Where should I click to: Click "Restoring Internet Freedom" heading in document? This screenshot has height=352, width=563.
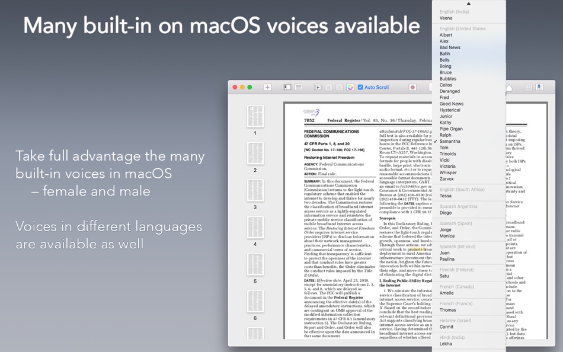click(330, 157)
